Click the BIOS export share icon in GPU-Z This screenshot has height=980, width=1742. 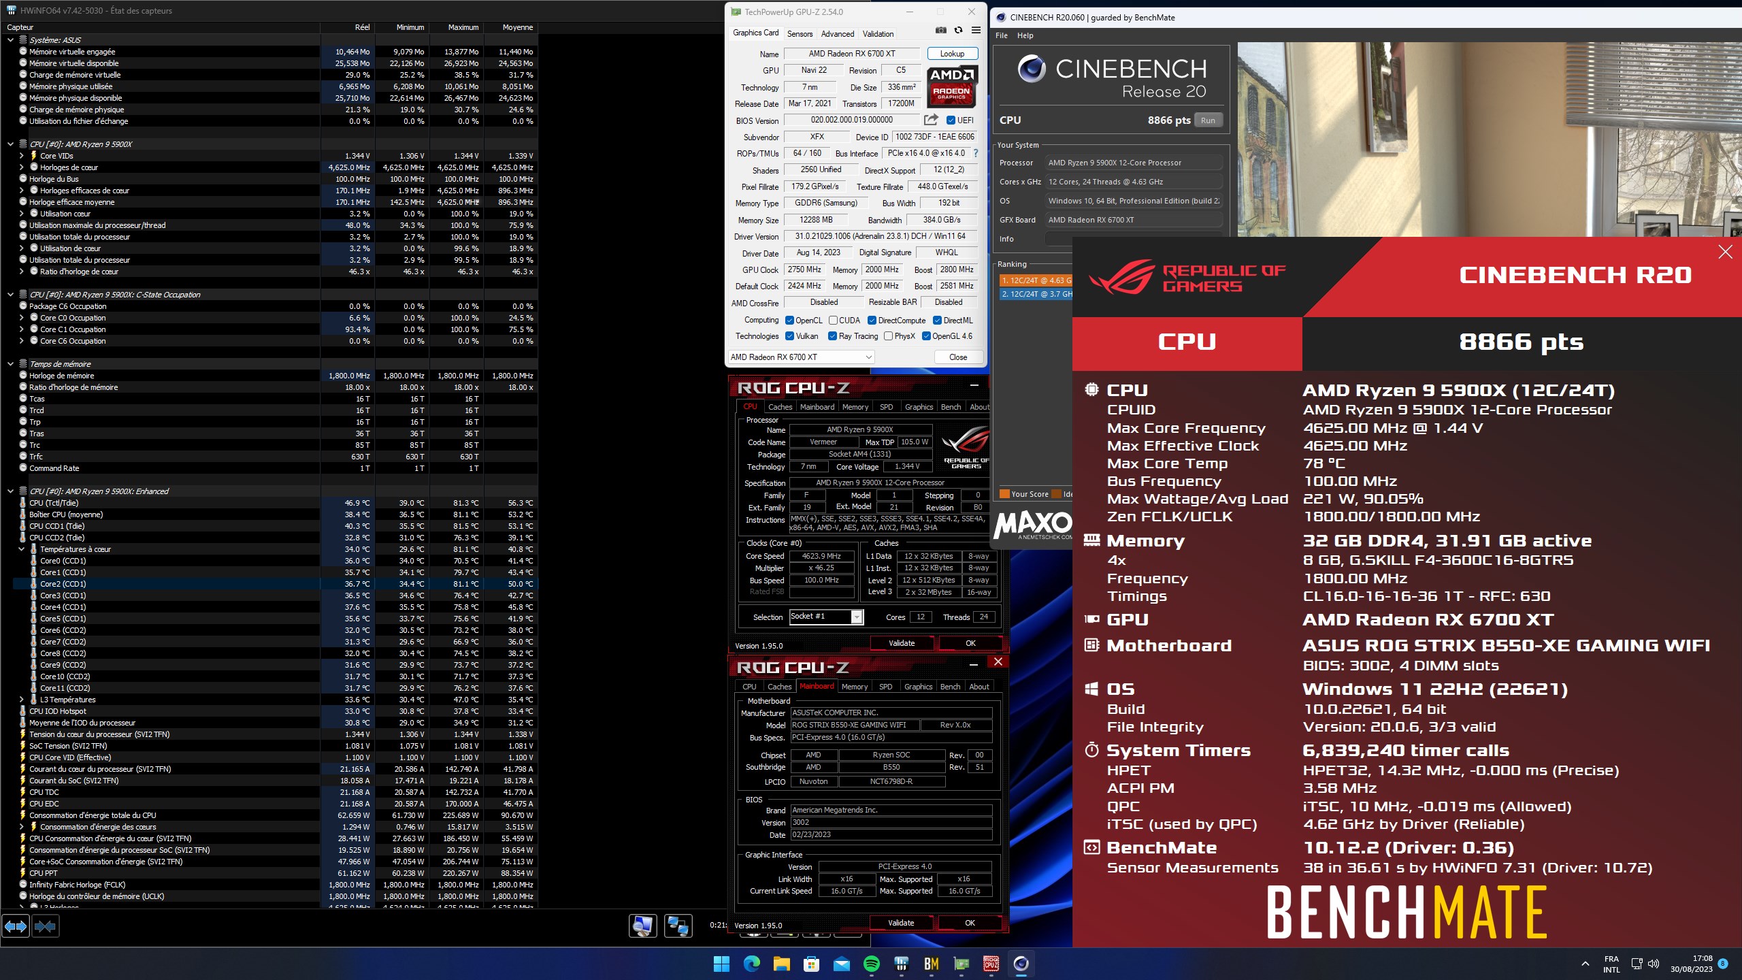pos(931,120)
